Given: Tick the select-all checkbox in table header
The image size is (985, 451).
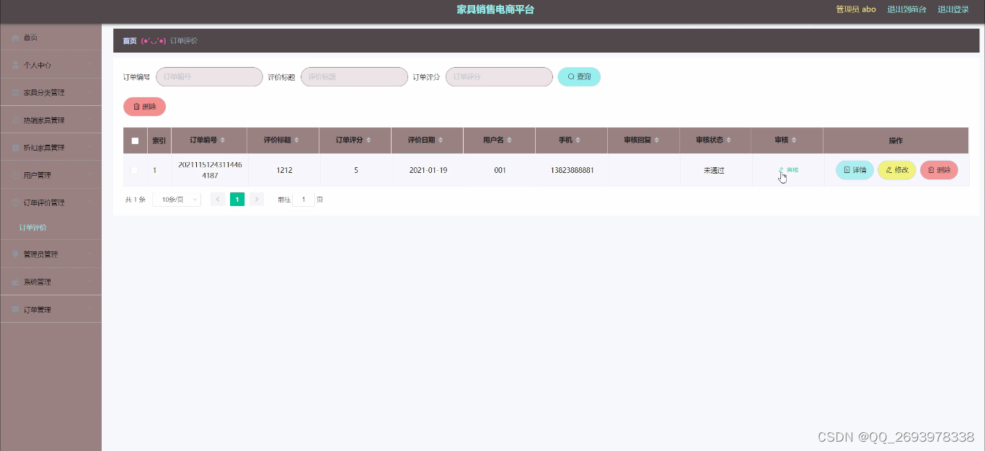Looking at the screenshot, I should [135, 141].
